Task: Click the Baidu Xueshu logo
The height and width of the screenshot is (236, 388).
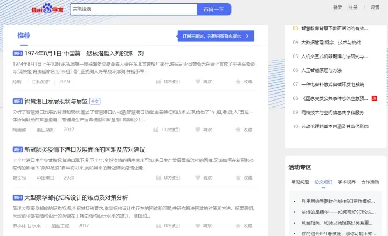Action: (x=47, y=9)
